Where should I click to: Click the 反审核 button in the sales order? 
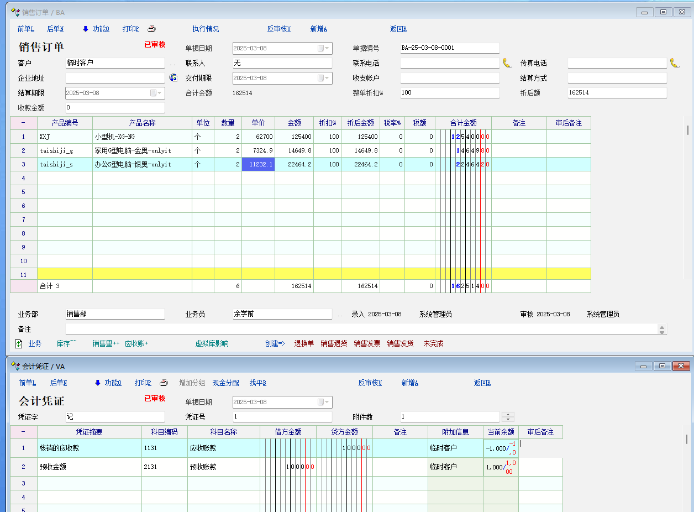tap(278, 29)
